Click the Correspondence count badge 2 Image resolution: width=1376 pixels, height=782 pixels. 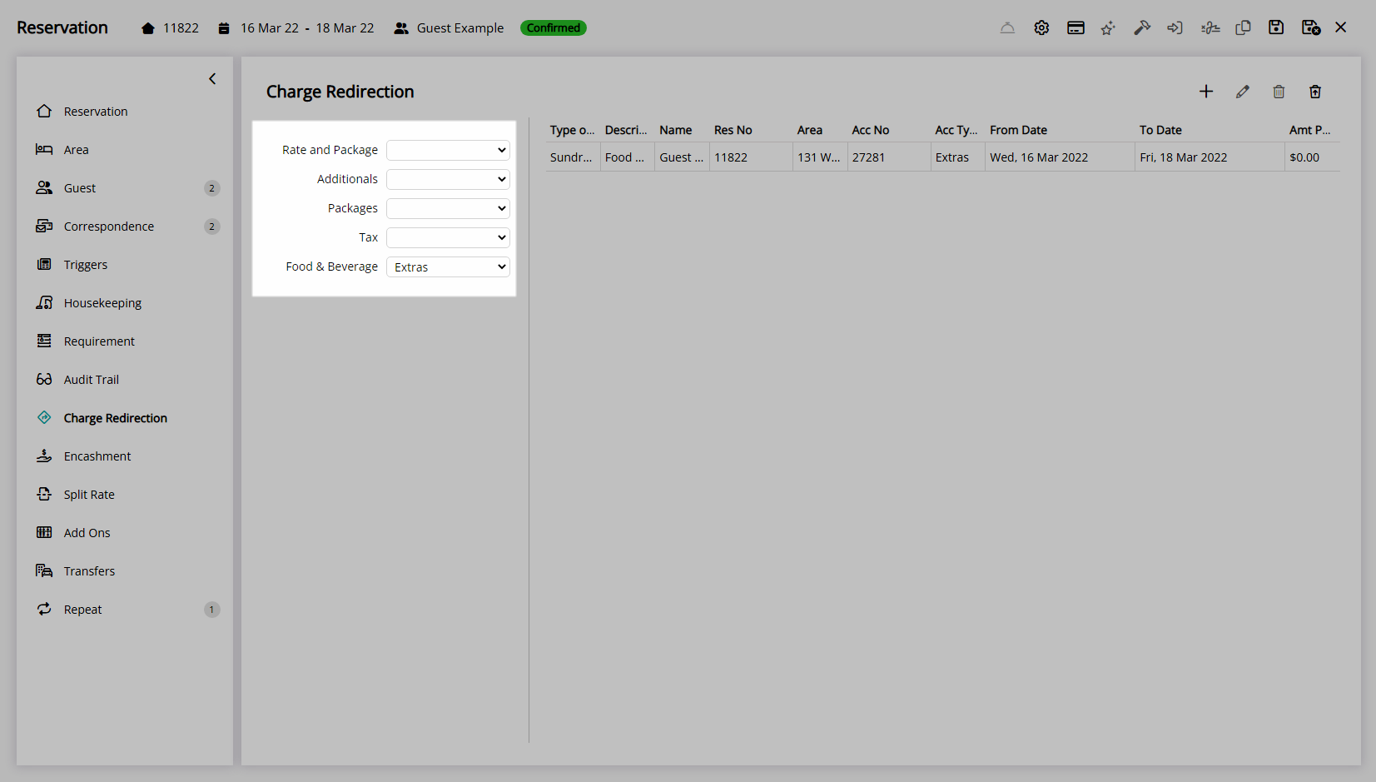coord(211,227)
